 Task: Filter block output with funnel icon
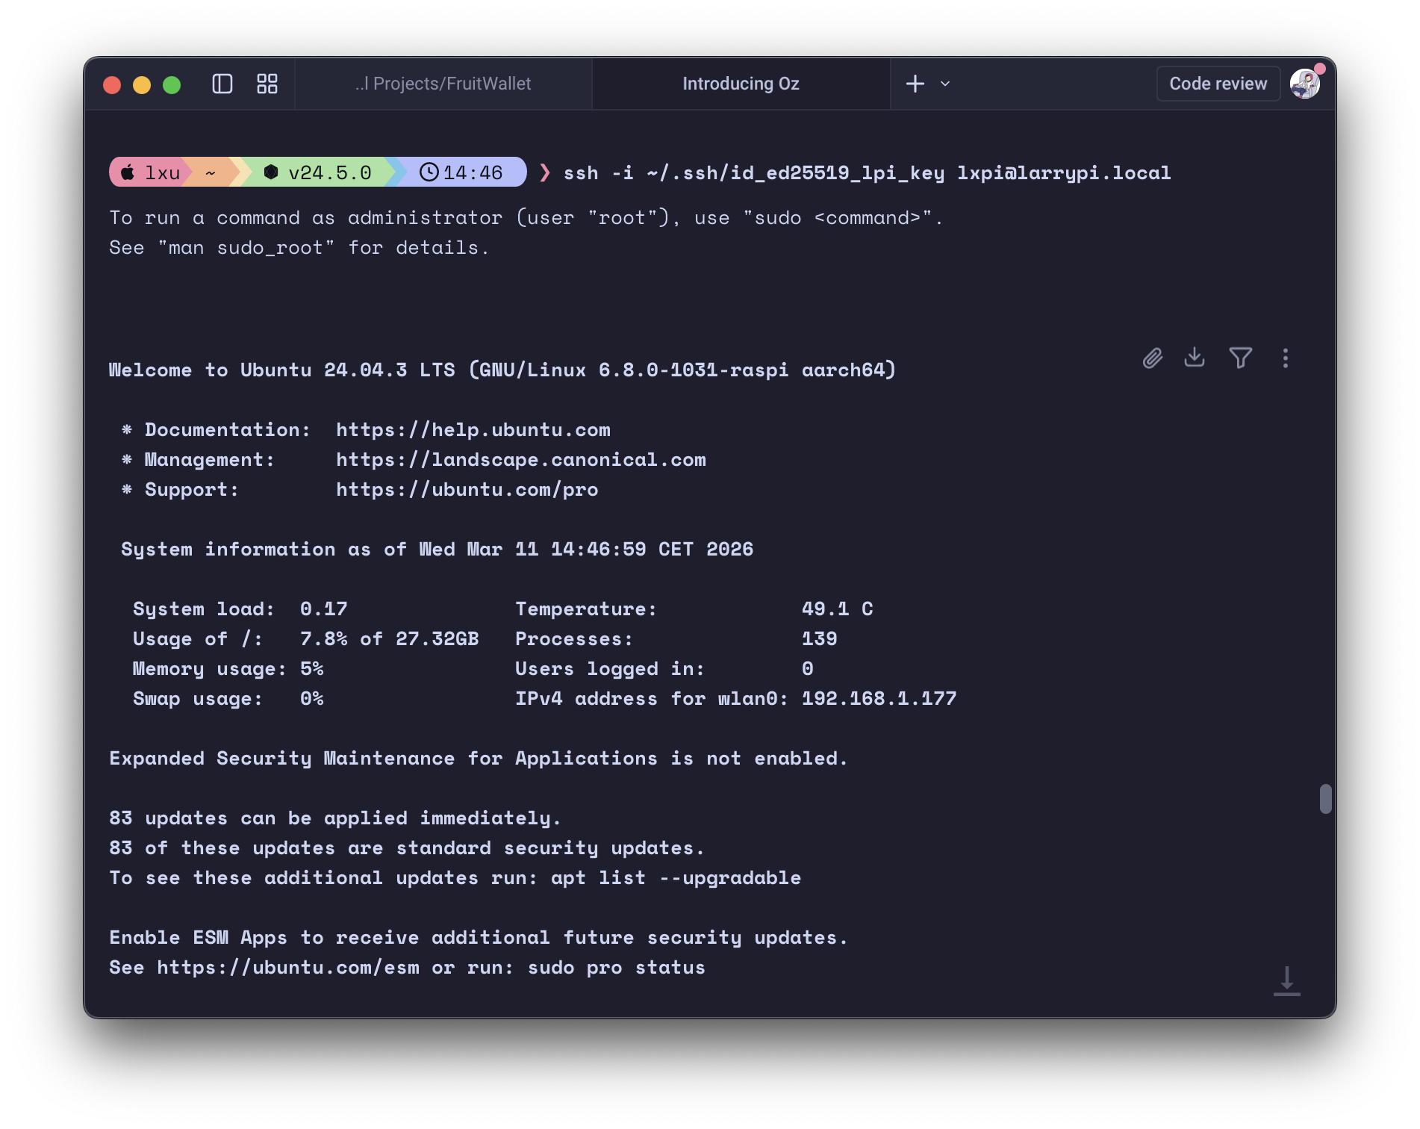1240,358
